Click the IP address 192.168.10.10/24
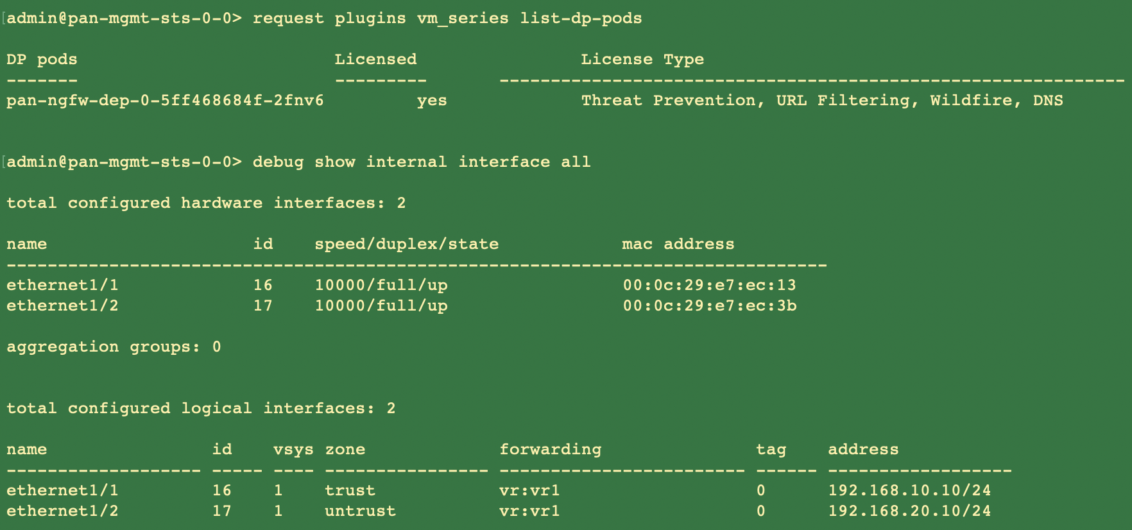1132x530 pixels. (x=909, y=491)
